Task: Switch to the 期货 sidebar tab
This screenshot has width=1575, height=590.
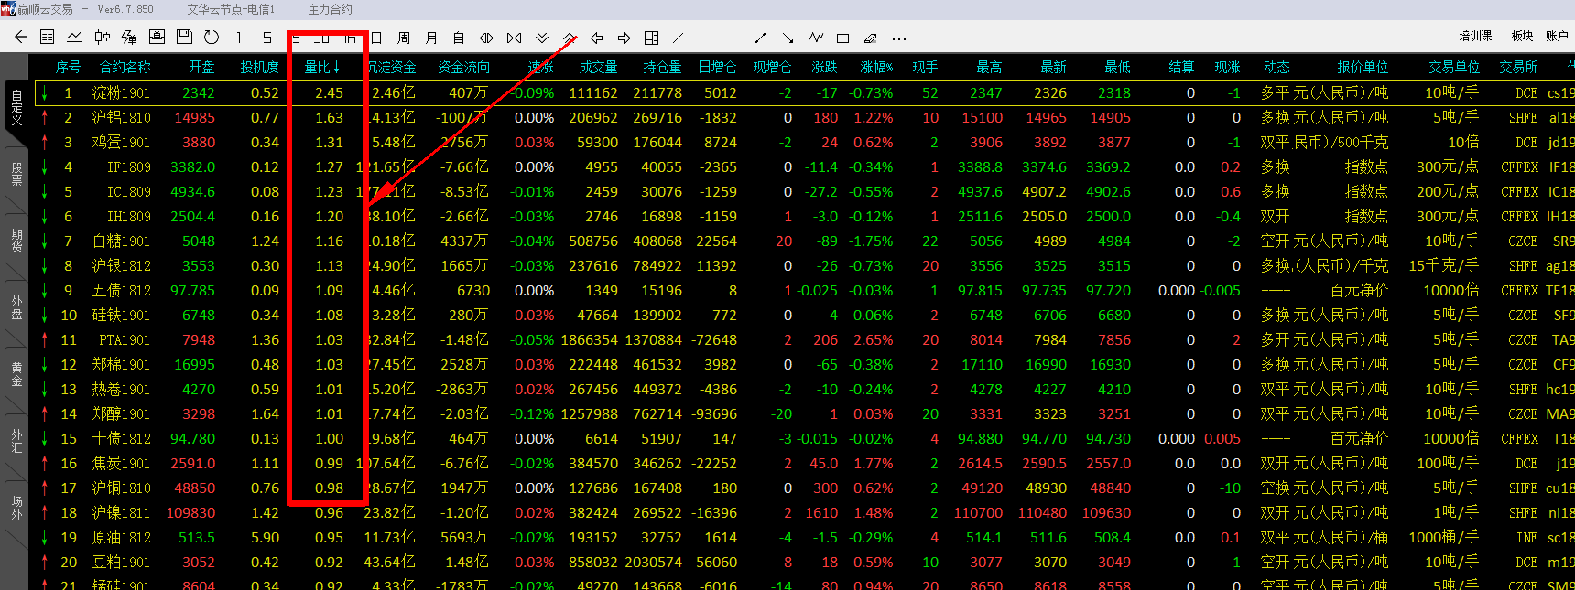Action: coord(16,241)
